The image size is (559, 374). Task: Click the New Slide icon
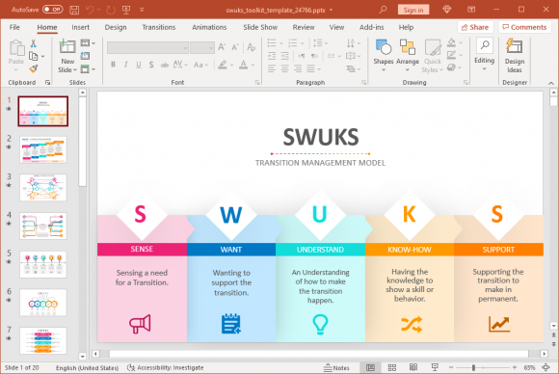coord(67,46)
